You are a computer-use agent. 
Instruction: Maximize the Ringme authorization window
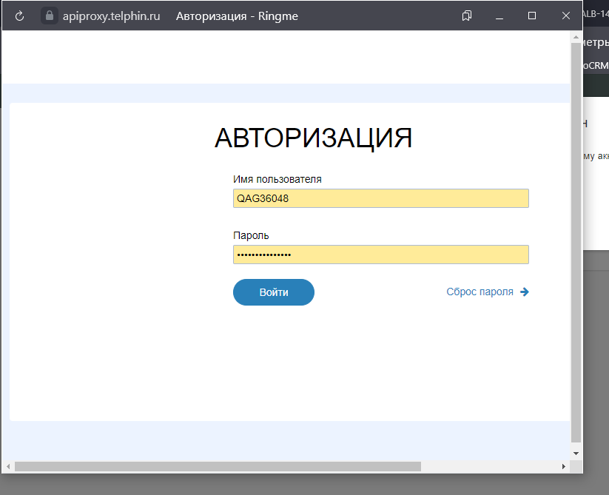[x=532, y=16]
